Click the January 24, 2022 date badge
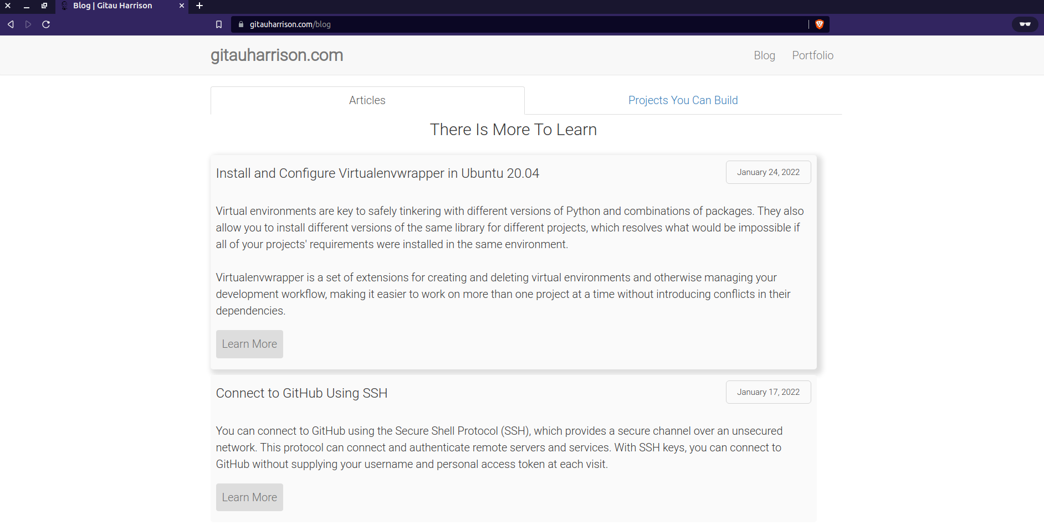This screenshot has height=525, width=1044. click(768, 172)
